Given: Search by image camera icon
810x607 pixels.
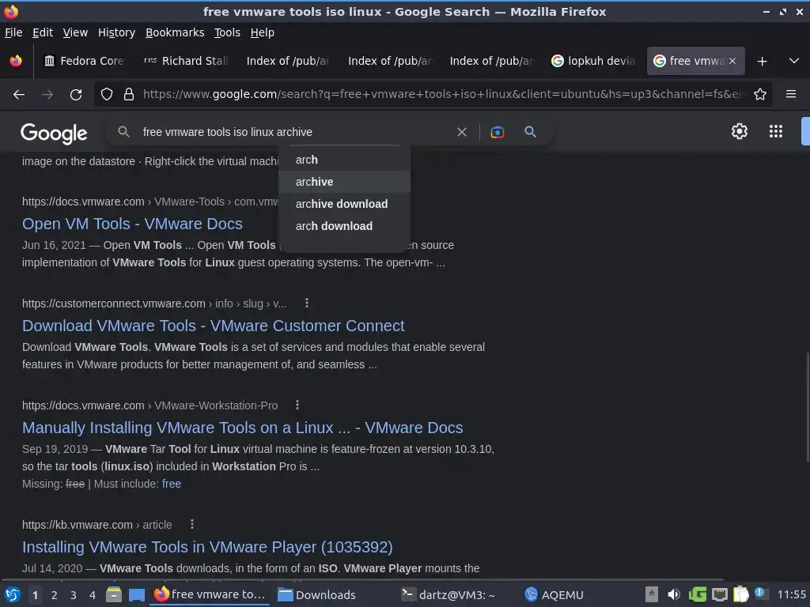Looking at the screenshot, I should tap(497, 132).
